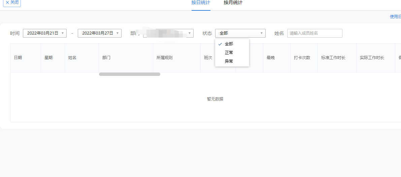401x177 pixels.
Task: Click the department field dropdown arrow
Action: tap(189, 33)
